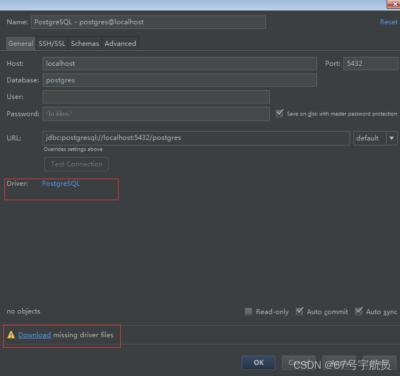The width and height of the screenshot is (400, 376).
Task: Open the Advanced tab
Action: coord(120,43)
